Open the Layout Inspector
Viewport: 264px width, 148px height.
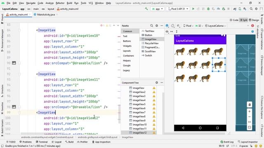pos(247,142)
